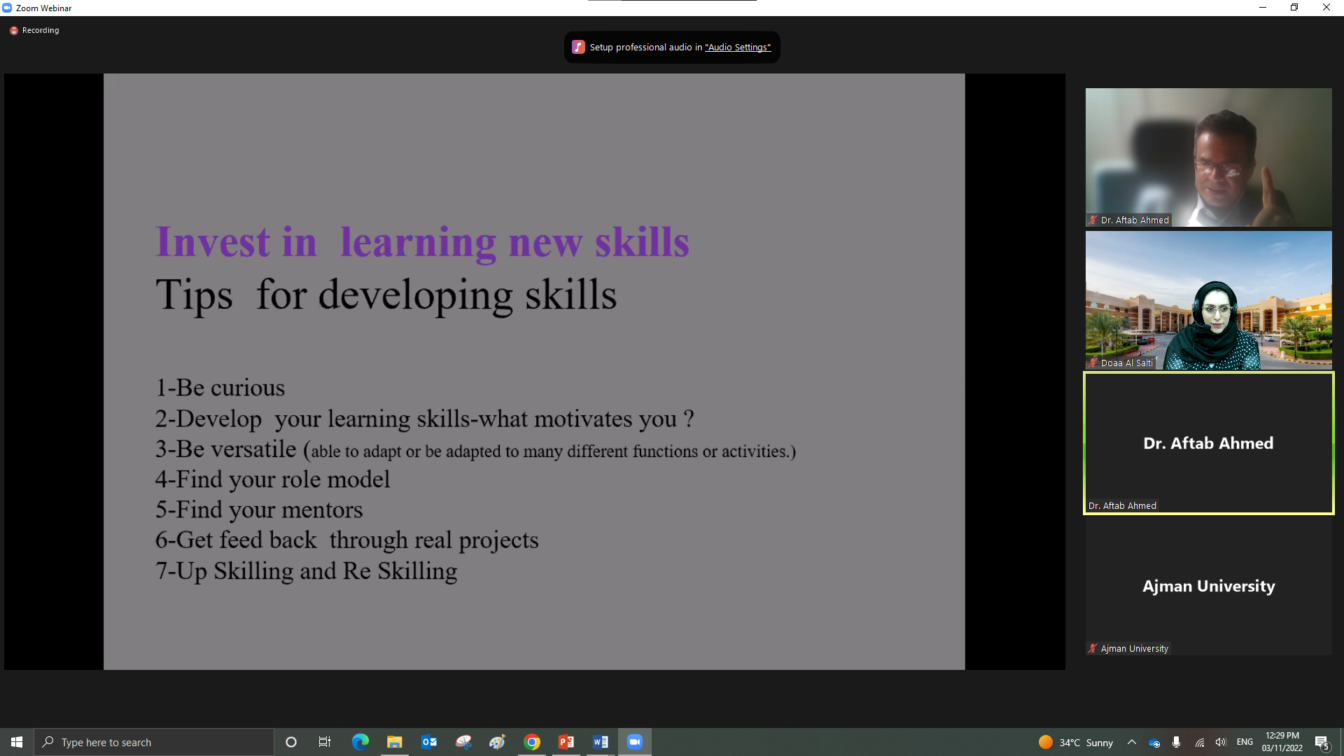Click the Cortana circle icon
Screen dimensions: 1344x756
[x=291, y=742]
